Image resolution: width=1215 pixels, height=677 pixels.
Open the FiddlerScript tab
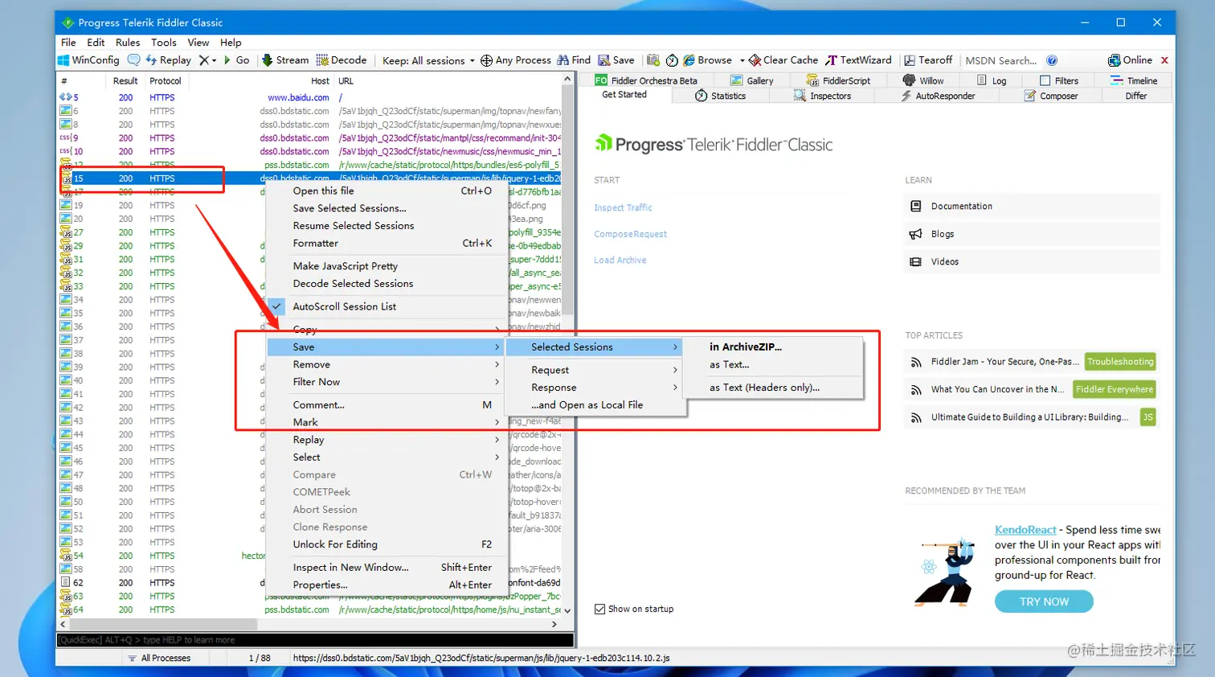[x=838, y=80]
